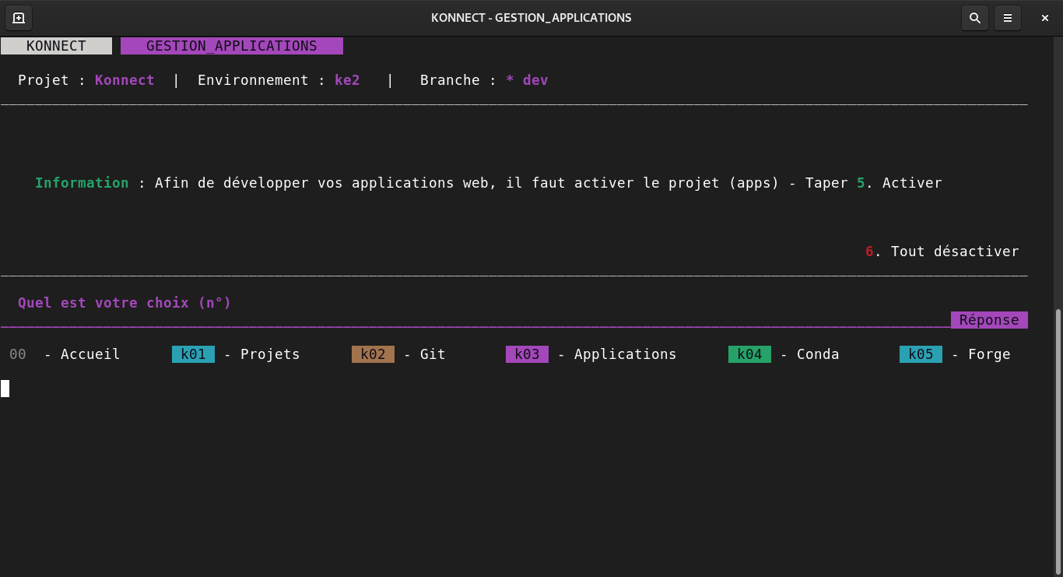This screenshot has height=577, width=1063.
Task: Click the Réponse label
Action: (988, 320)
